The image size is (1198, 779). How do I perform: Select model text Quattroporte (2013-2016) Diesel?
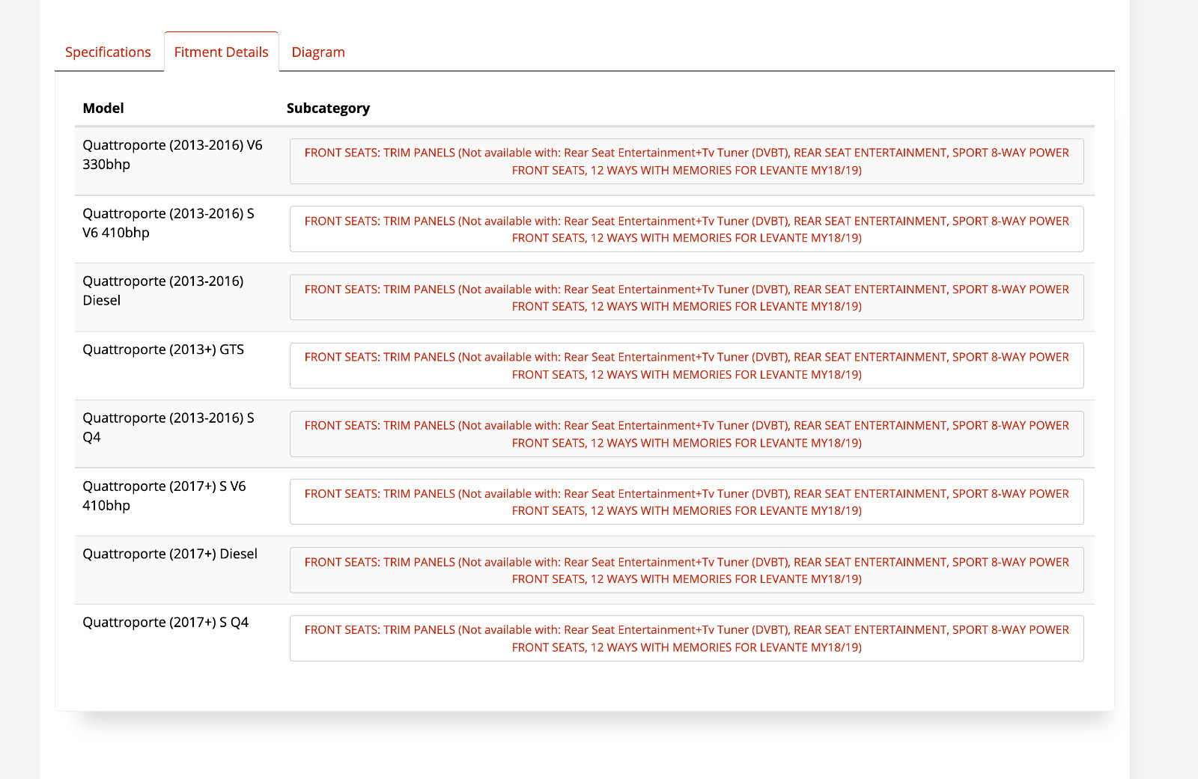(163, 290)
